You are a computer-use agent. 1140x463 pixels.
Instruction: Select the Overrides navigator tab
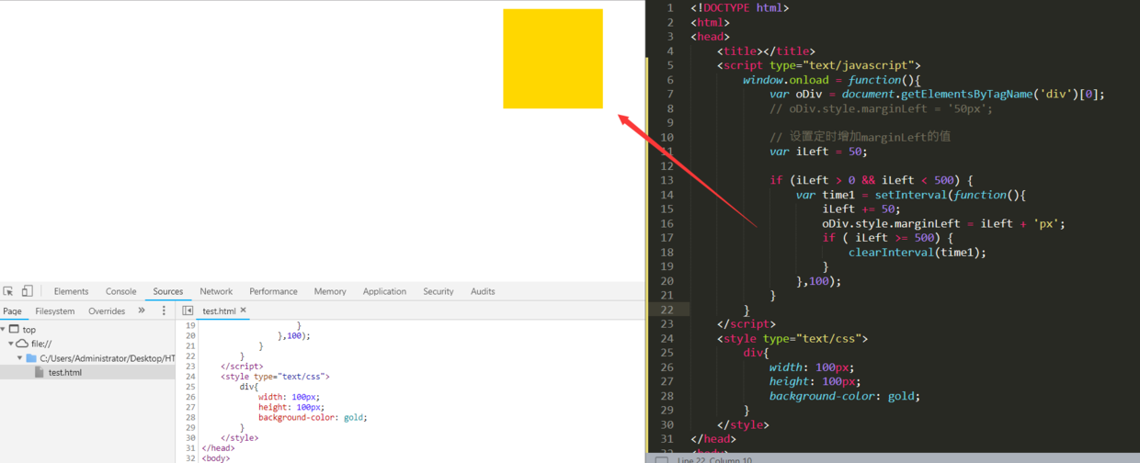point(107,311)
